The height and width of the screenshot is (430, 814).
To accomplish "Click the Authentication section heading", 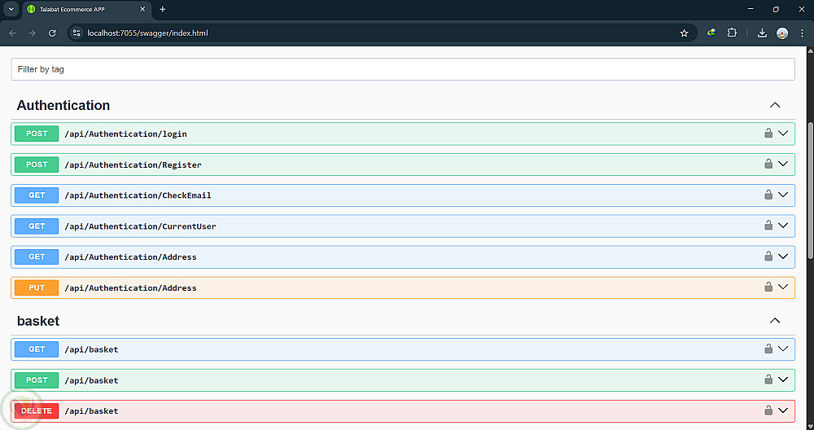I will [x=63, y=105].
